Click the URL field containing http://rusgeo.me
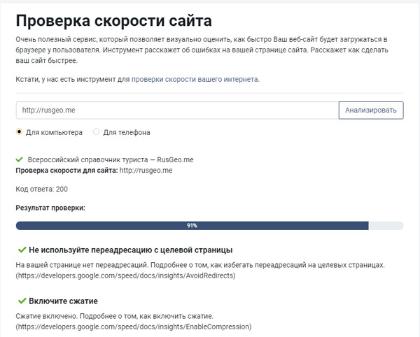Viewport: 420px width, 337px height. coord(176,110)
